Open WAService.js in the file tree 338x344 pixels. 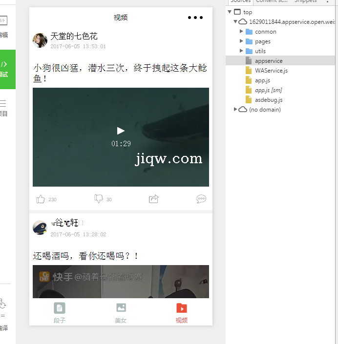271,71
